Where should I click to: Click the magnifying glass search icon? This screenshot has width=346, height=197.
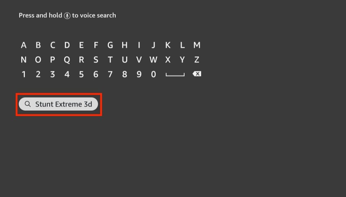(x=28, y=104)
